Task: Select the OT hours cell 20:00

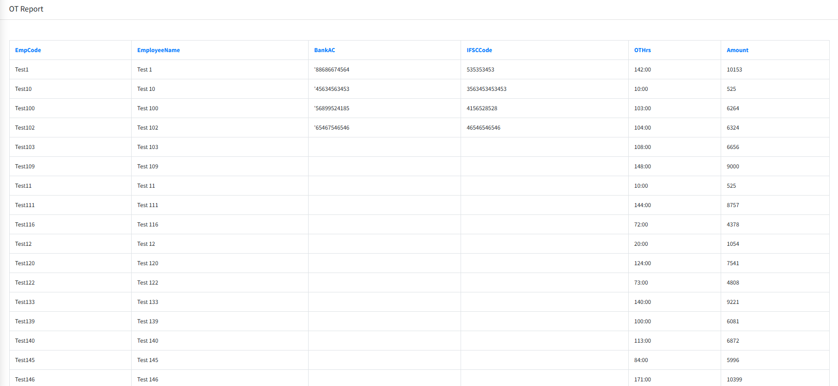Action: pos(641,244)
